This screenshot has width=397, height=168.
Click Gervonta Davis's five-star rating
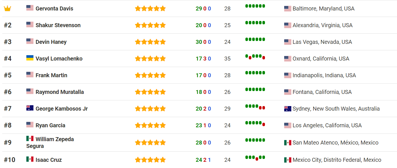pos(150,8)
